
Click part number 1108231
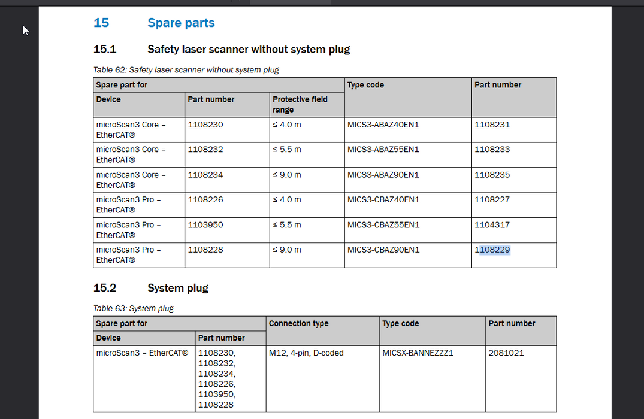(492, 125)
